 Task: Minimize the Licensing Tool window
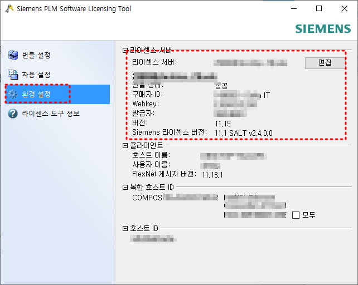tap(294, 9)
